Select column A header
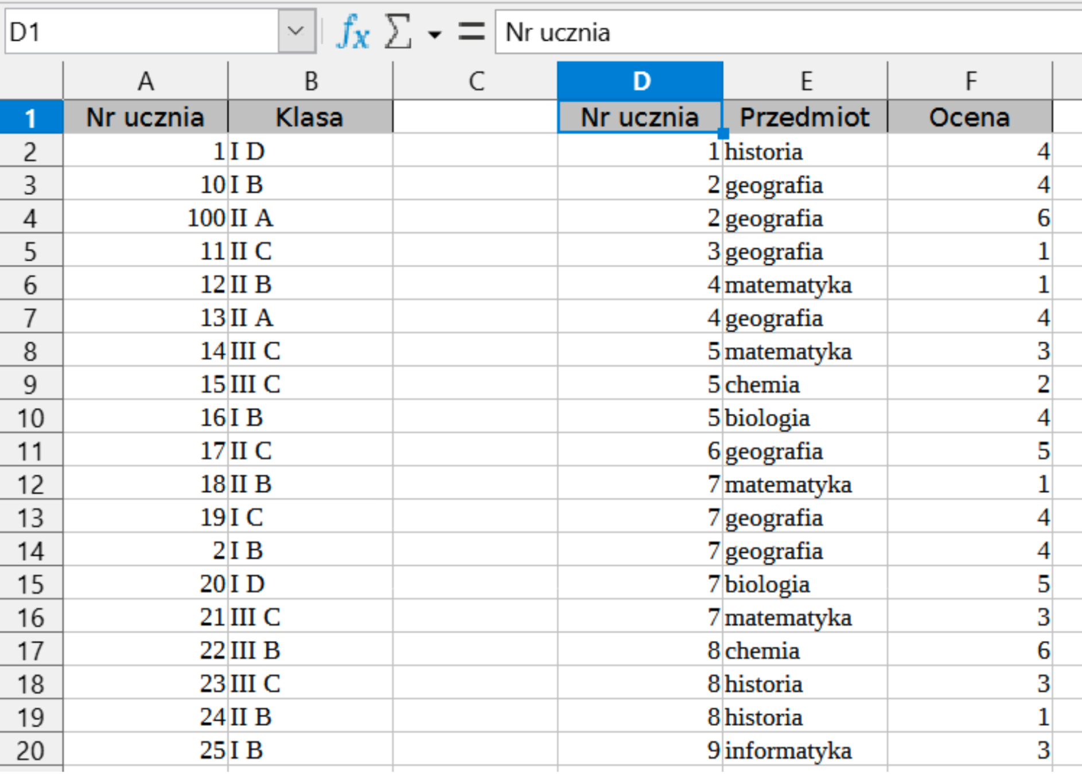Screen dimensions: 1082x774 tap(146, 81)
